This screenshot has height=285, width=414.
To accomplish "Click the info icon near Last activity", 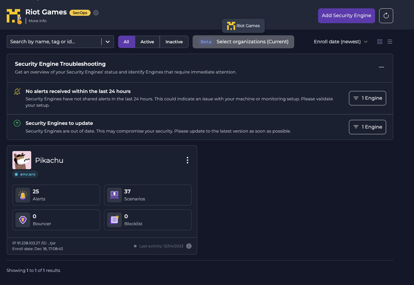I will 189,246.
